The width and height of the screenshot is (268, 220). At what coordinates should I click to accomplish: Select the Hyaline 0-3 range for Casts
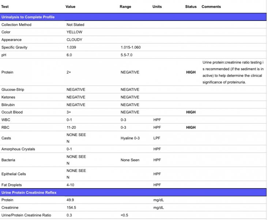130,138
